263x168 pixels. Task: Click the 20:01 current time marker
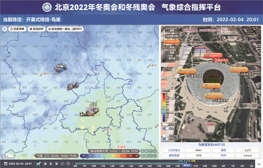click(187, 165)
